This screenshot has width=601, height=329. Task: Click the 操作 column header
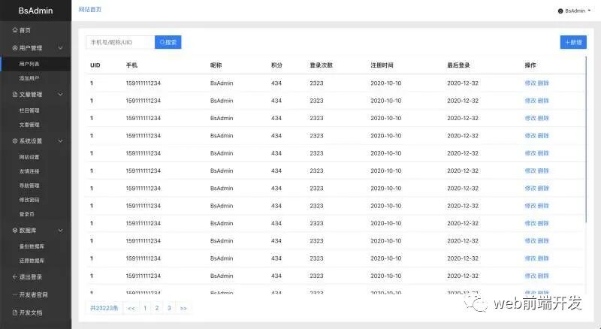point(530,65)
